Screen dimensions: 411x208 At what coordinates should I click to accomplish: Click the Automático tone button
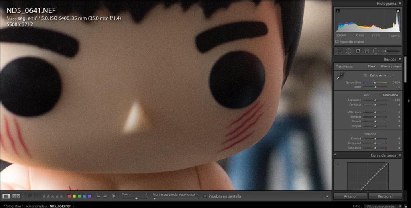pos(390,95)
